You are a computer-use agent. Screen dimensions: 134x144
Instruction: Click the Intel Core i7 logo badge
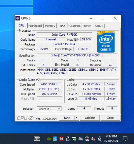[106, 42]
